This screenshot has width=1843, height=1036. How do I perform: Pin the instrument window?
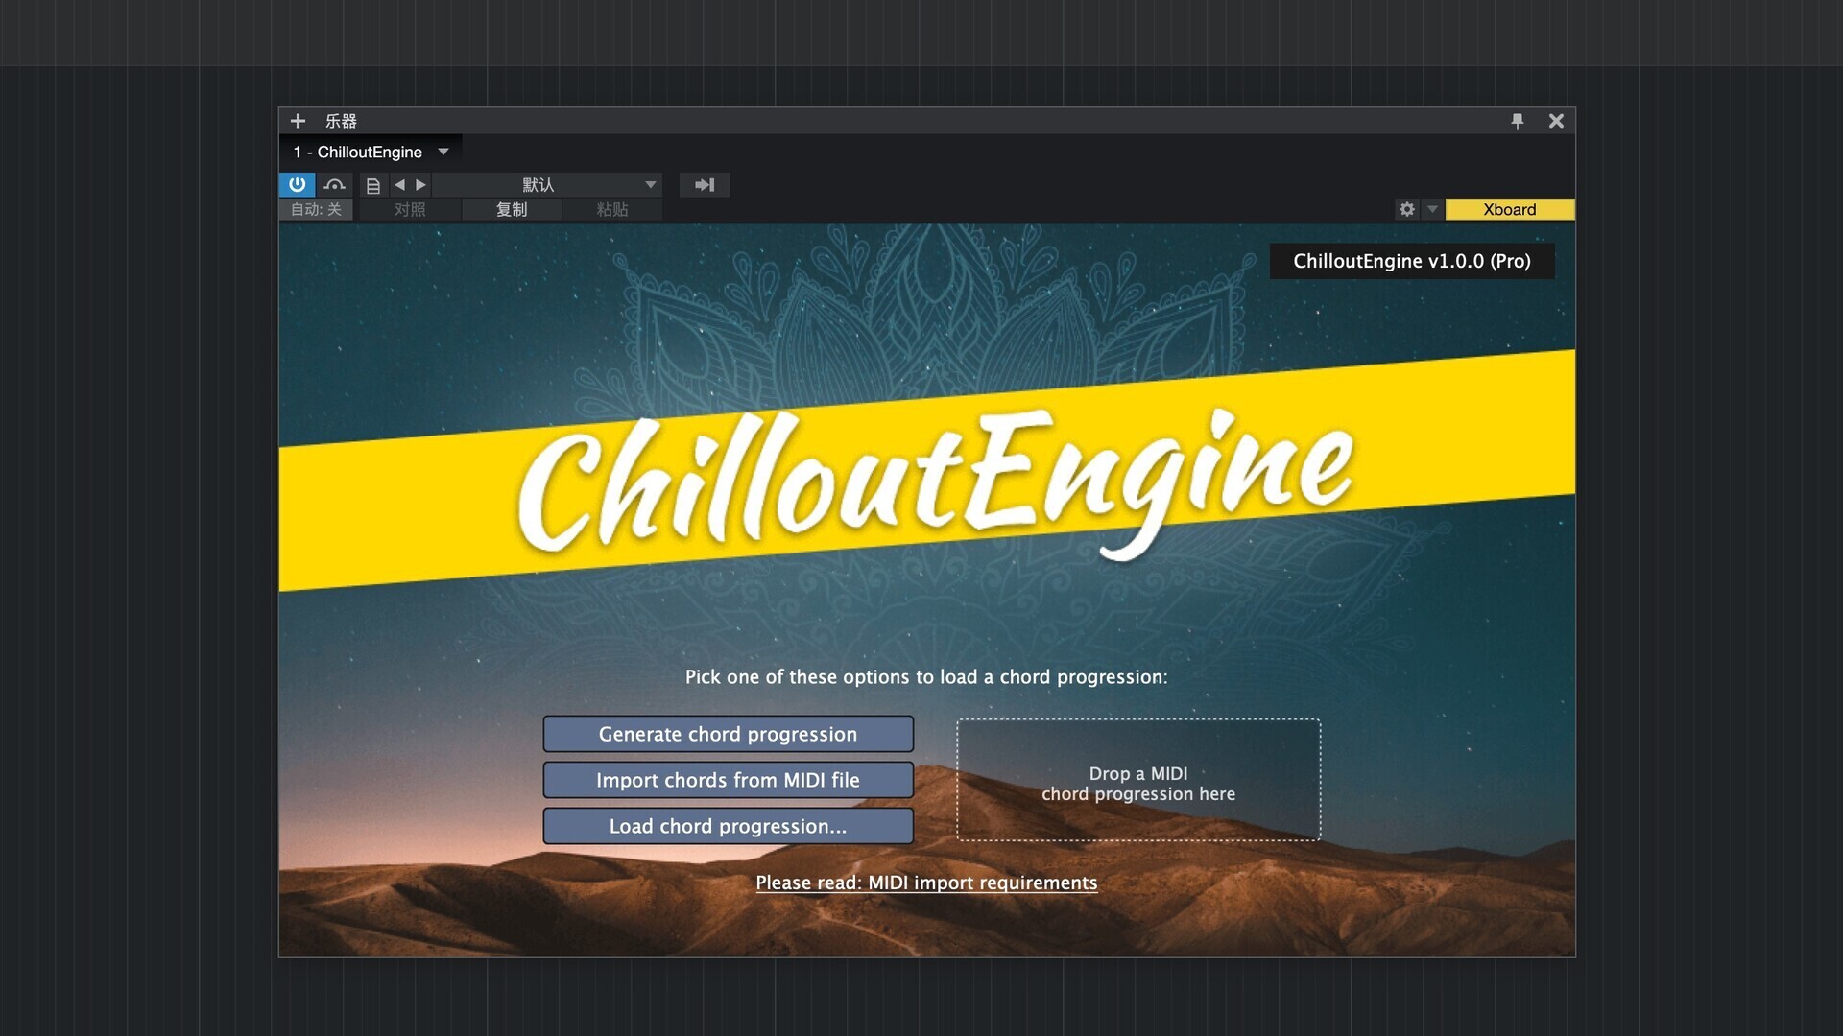(x=1518, y=121)
